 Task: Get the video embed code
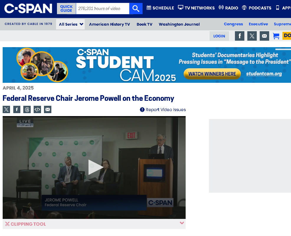[x=37, y=110]
